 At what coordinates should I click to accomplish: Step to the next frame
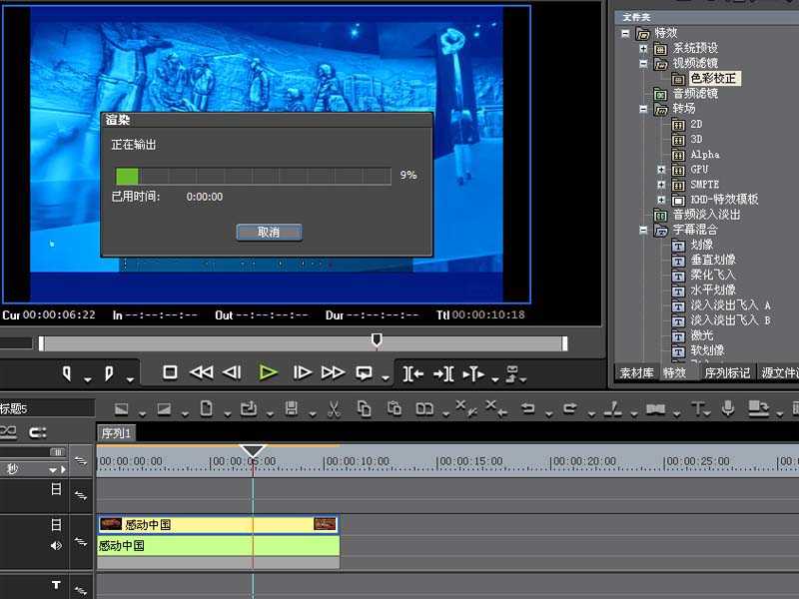[302, 372]
